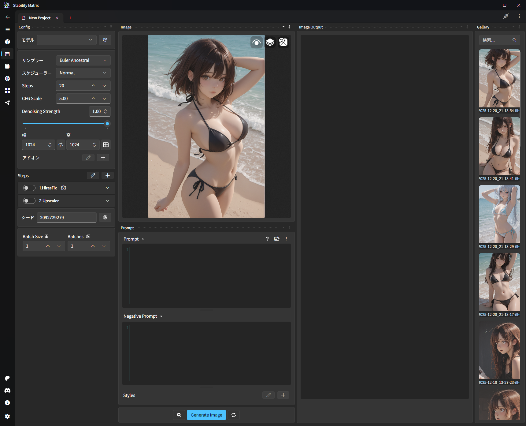
Task: Click the HiresFix settings gear
Action: click(x=64, y=188)
